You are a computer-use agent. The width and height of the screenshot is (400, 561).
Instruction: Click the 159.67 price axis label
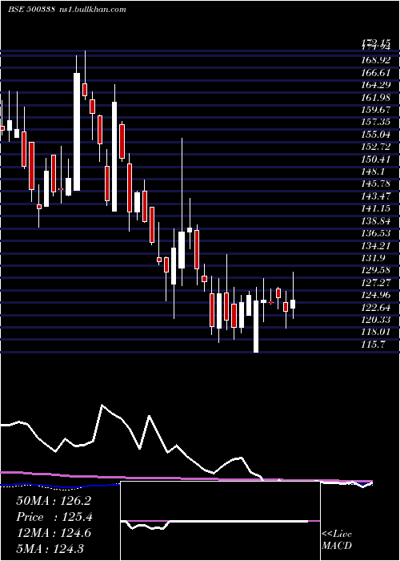tap(374, 110)
